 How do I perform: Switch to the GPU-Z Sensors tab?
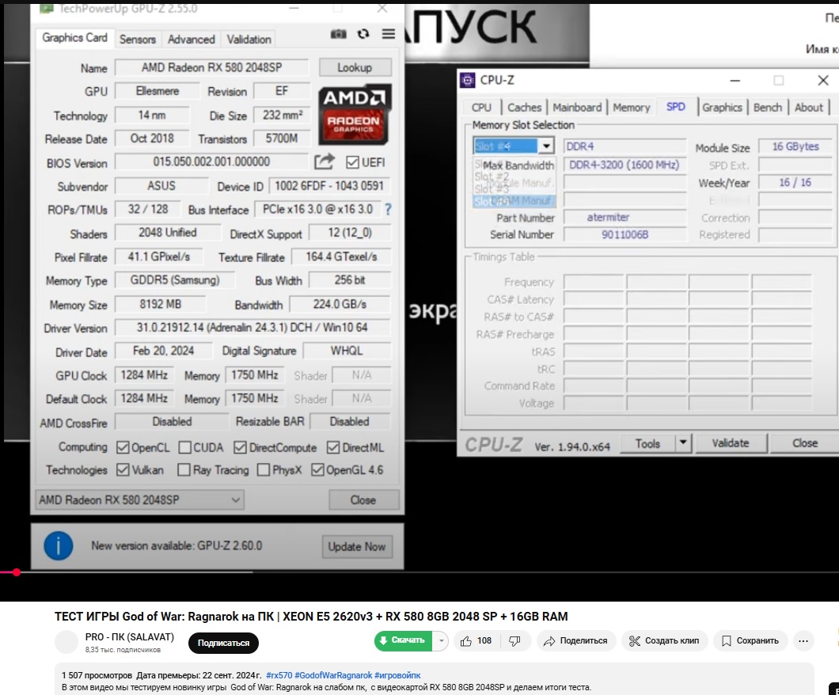138,39
